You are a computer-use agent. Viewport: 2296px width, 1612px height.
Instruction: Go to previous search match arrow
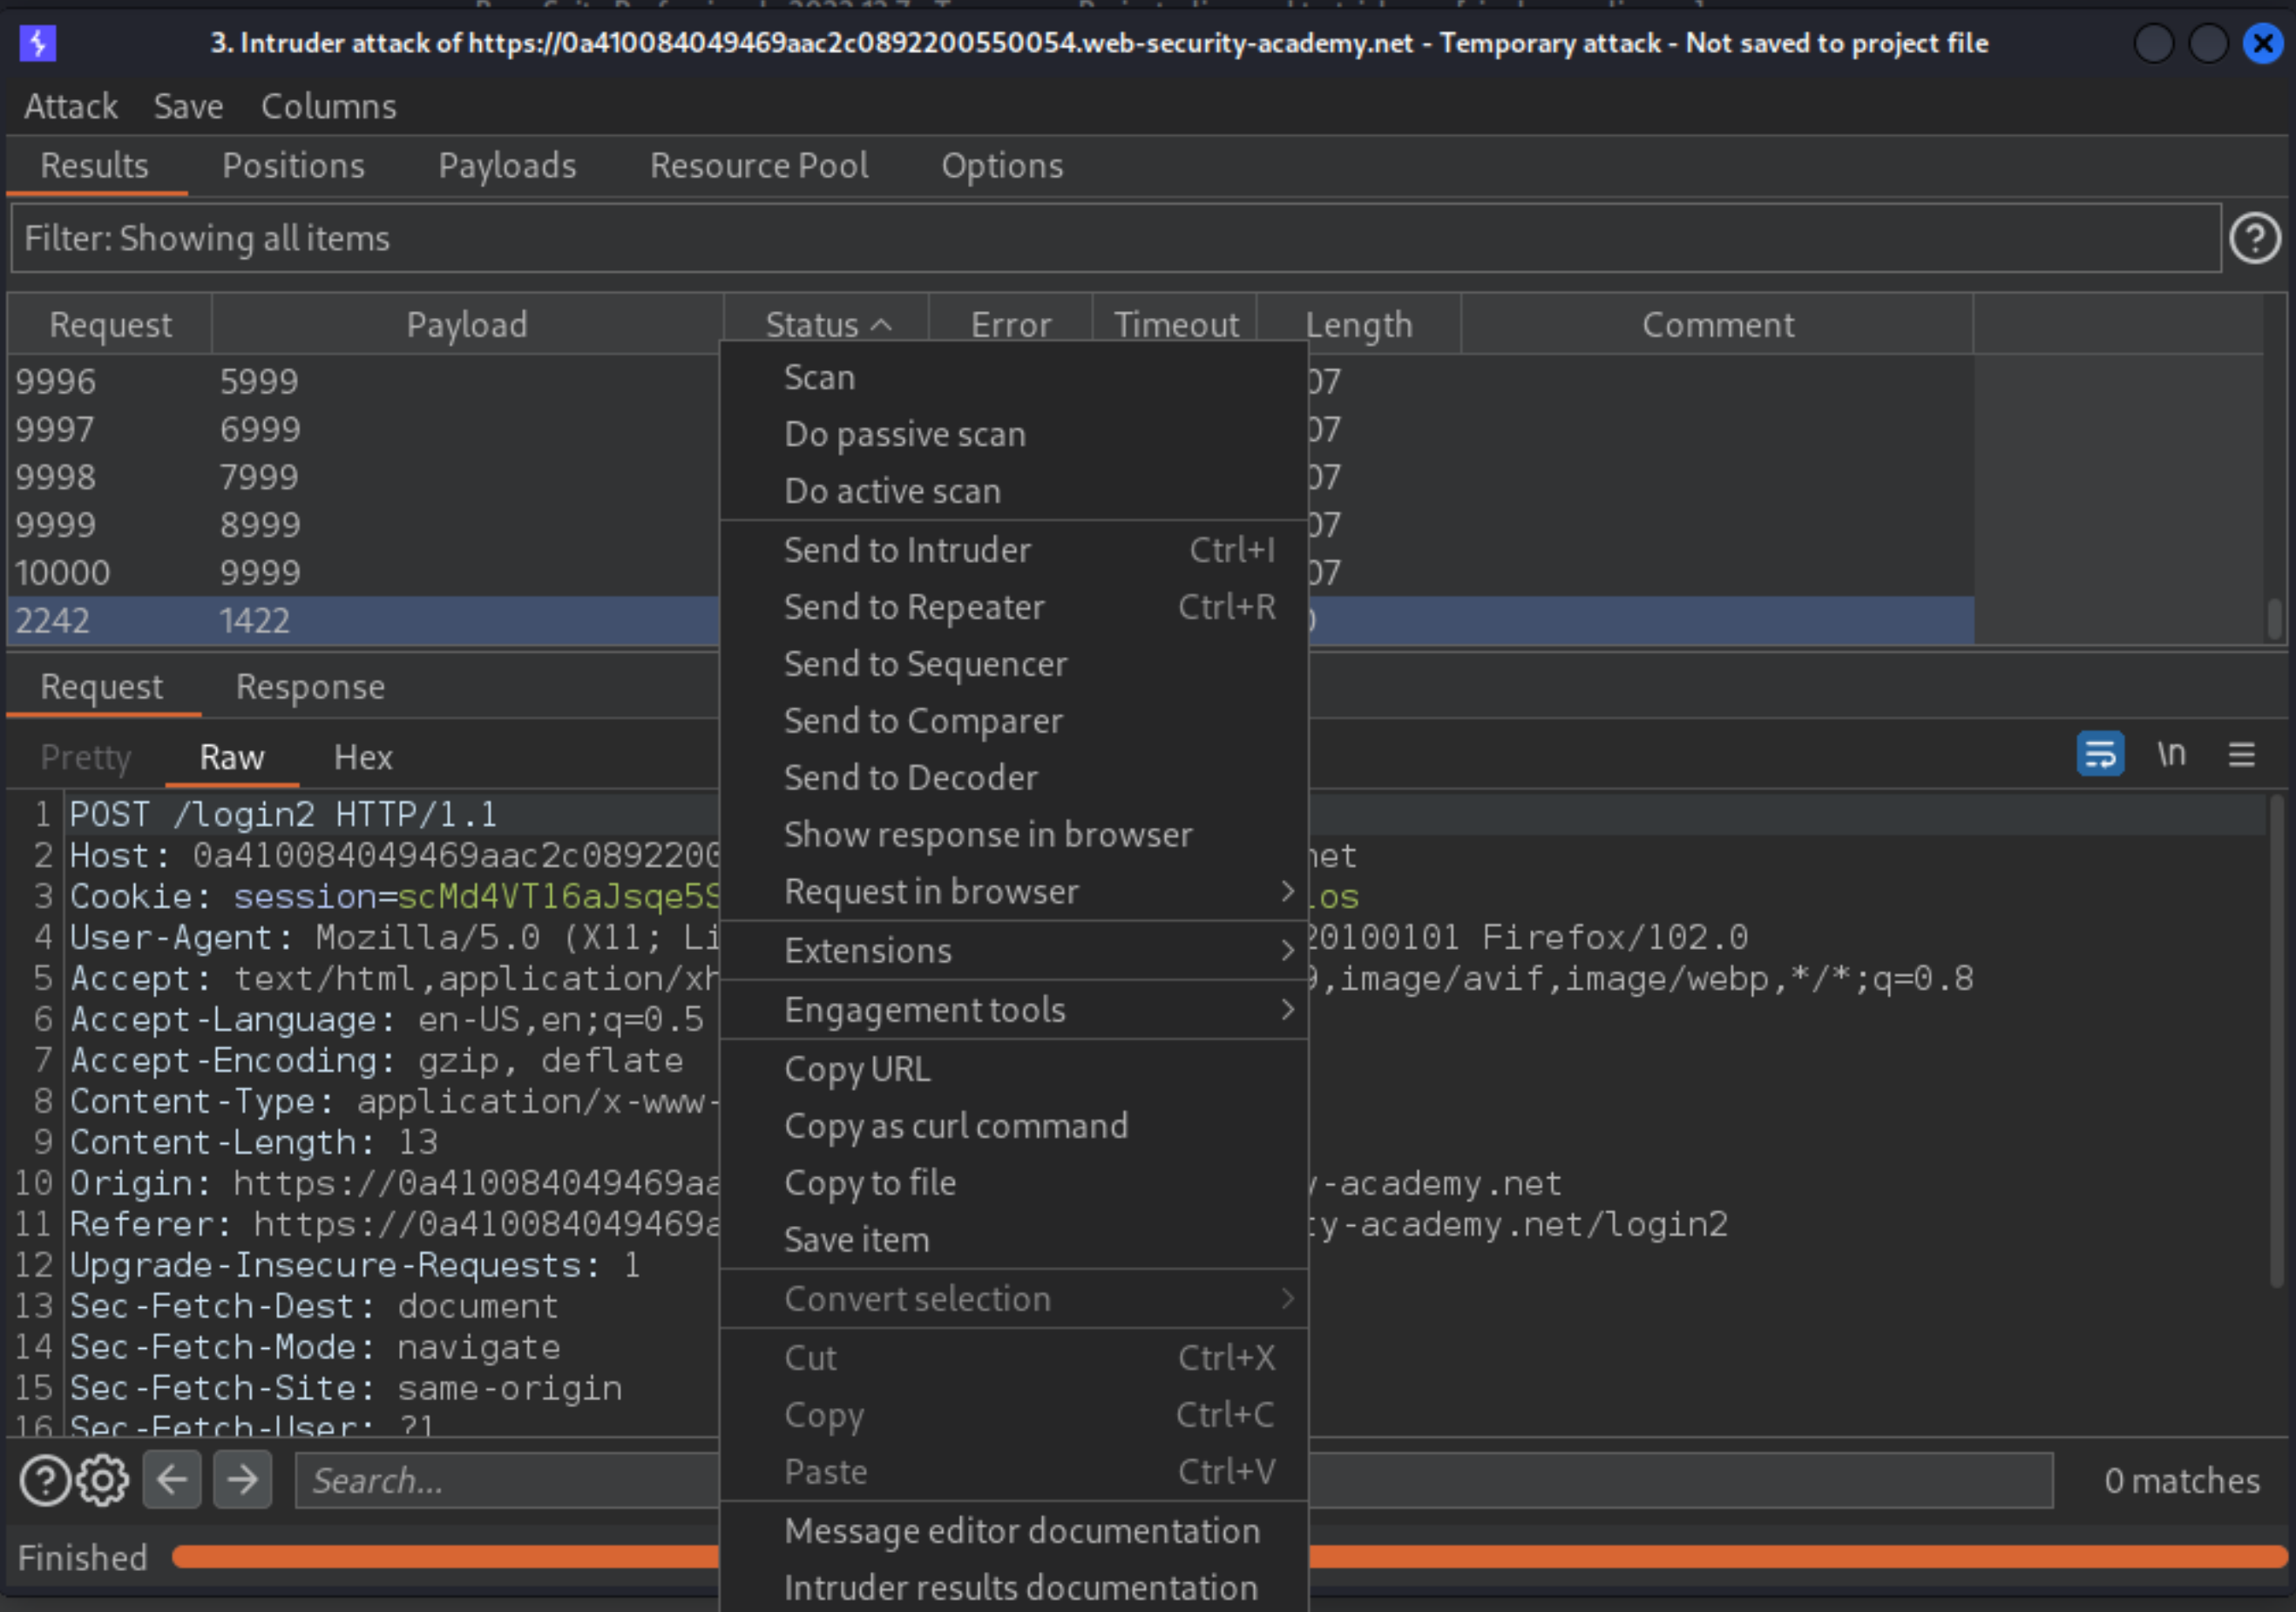(x=172, y=1480)
